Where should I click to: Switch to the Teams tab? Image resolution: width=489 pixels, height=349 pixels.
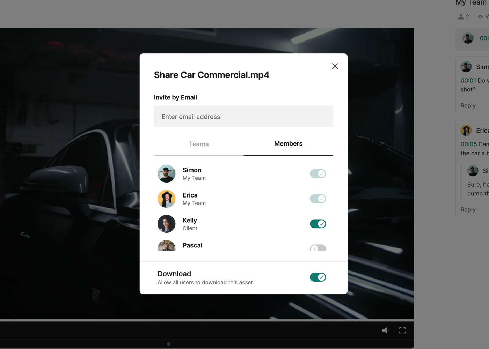tap(198, 144)
